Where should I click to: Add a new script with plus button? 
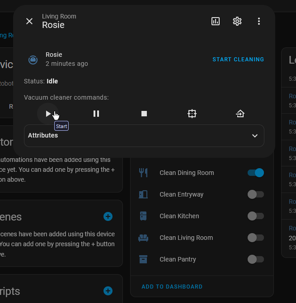point(108,291)
